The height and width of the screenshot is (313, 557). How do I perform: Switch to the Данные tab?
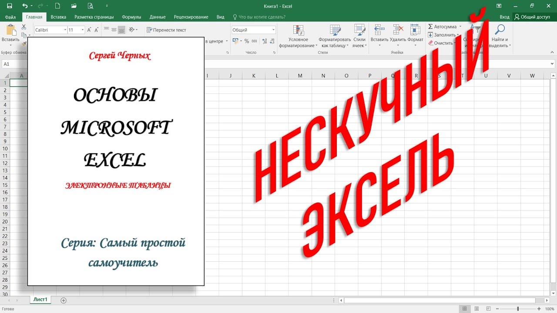pyautogui.click(x=158, y=17)
